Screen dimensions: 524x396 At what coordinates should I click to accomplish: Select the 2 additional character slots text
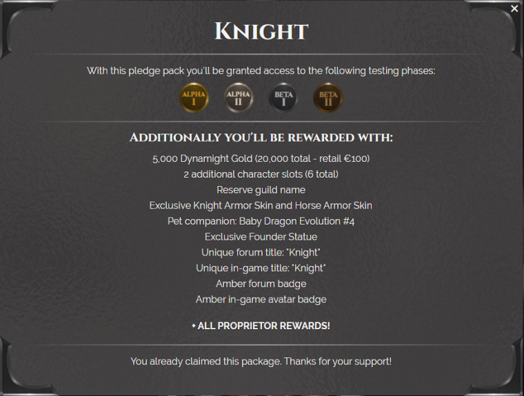click(x=261, y=174)
